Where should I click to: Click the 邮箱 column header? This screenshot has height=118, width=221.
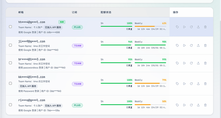[21, 12]
